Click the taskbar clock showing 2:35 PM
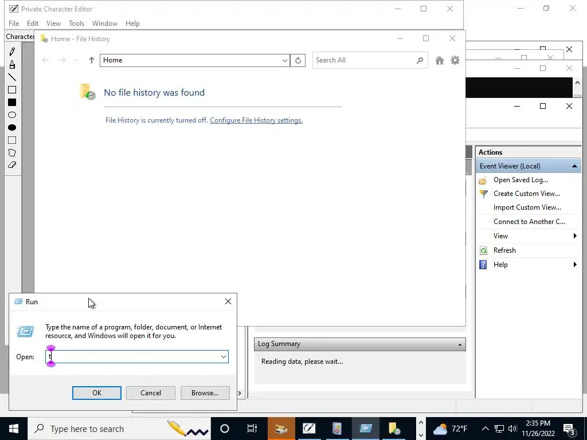Screen dimensions: 587x440 point(538,429)
